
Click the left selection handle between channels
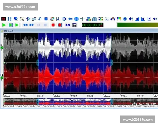point(38,62)
